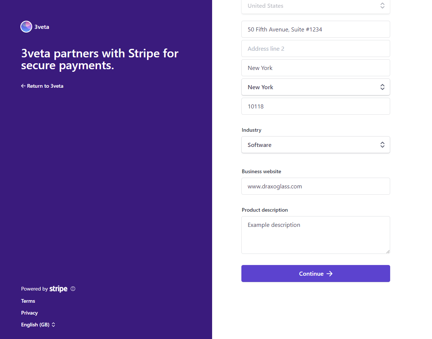Open the Terms page link
This screenshot has width=432, height=339.
(x=28, y=301)
